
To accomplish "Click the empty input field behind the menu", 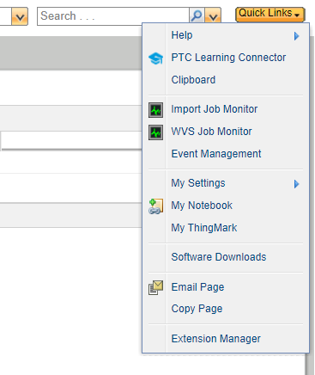I will pos(71,140).
